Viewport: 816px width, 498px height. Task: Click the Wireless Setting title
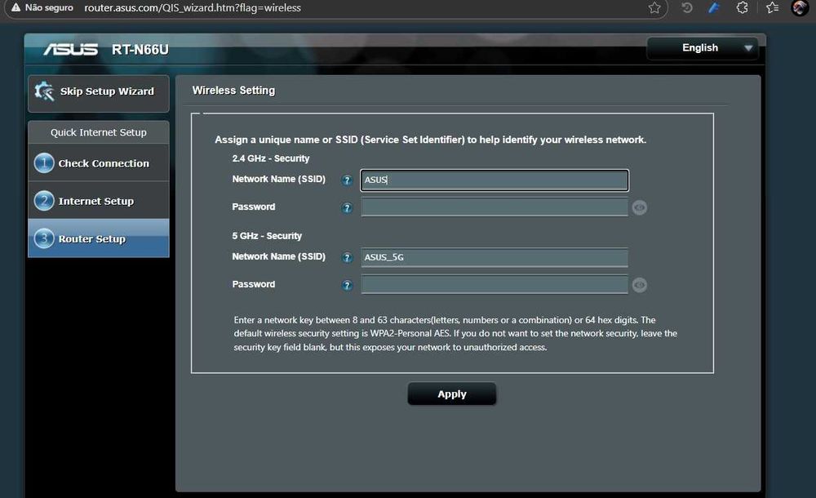point(233,90)
